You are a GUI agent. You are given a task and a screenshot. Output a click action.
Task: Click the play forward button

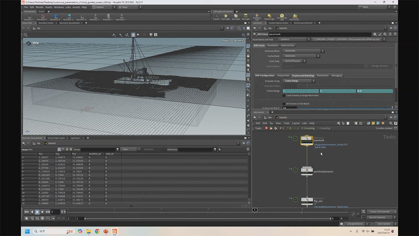tap(42, 212)
